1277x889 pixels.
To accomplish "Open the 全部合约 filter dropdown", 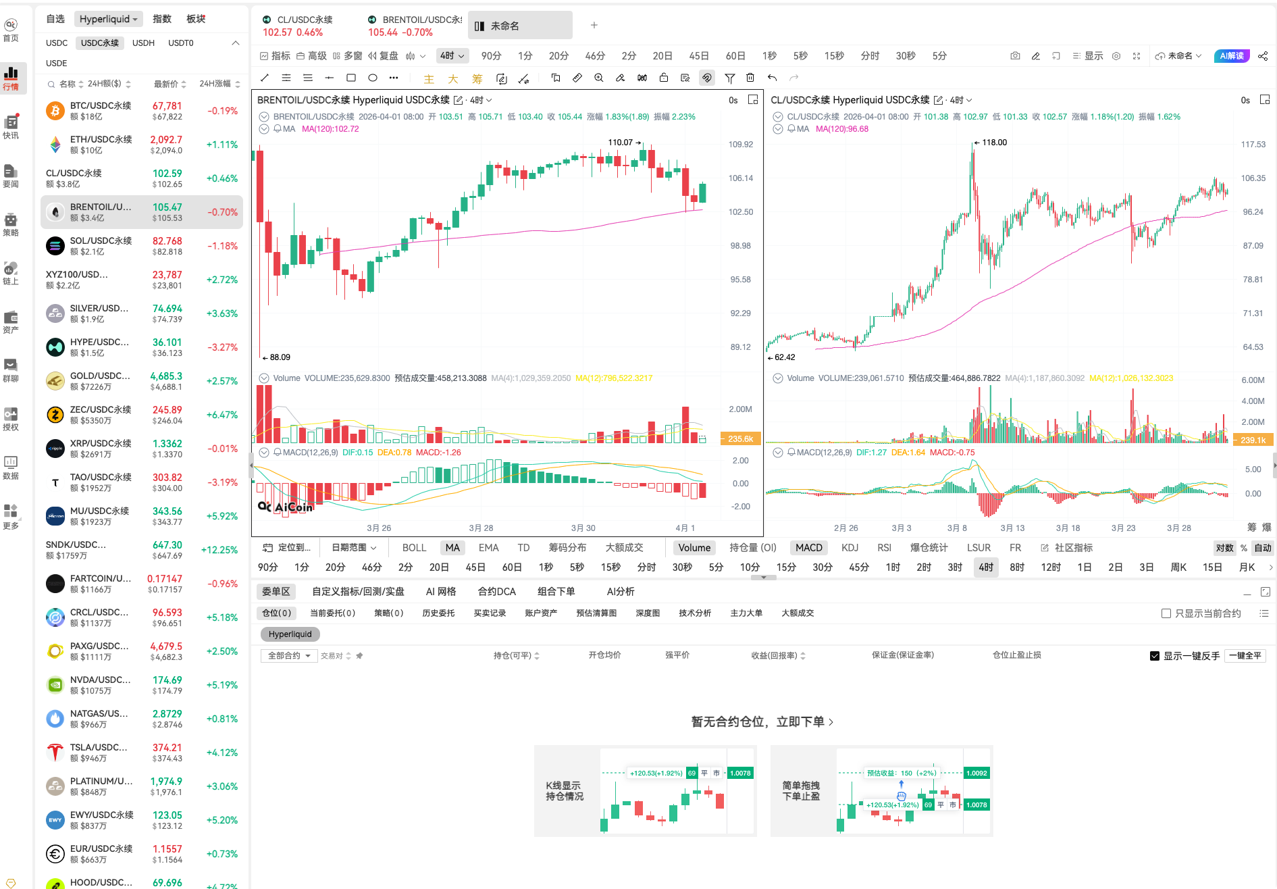I will (x=288, y=656).
